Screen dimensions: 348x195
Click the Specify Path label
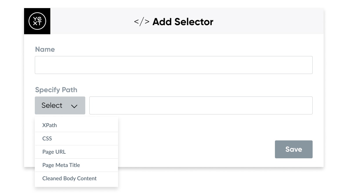tap(56, 90)
